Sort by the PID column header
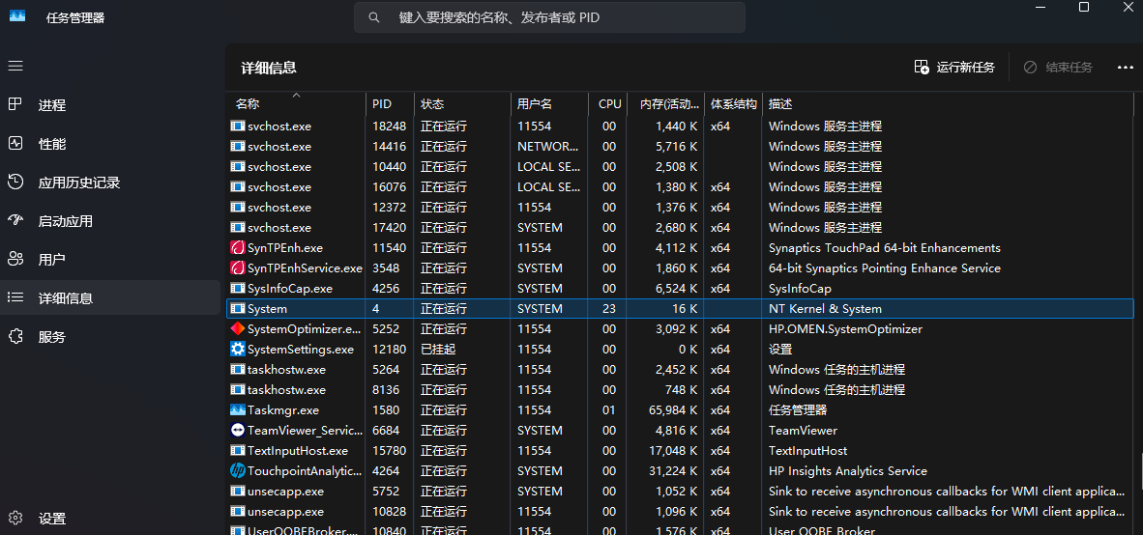Image resolution: width=1143 pixels, height=535 pixels. (390, 104)
